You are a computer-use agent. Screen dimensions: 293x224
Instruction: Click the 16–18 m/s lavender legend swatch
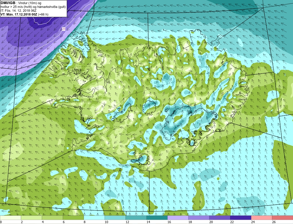(178, 218)
